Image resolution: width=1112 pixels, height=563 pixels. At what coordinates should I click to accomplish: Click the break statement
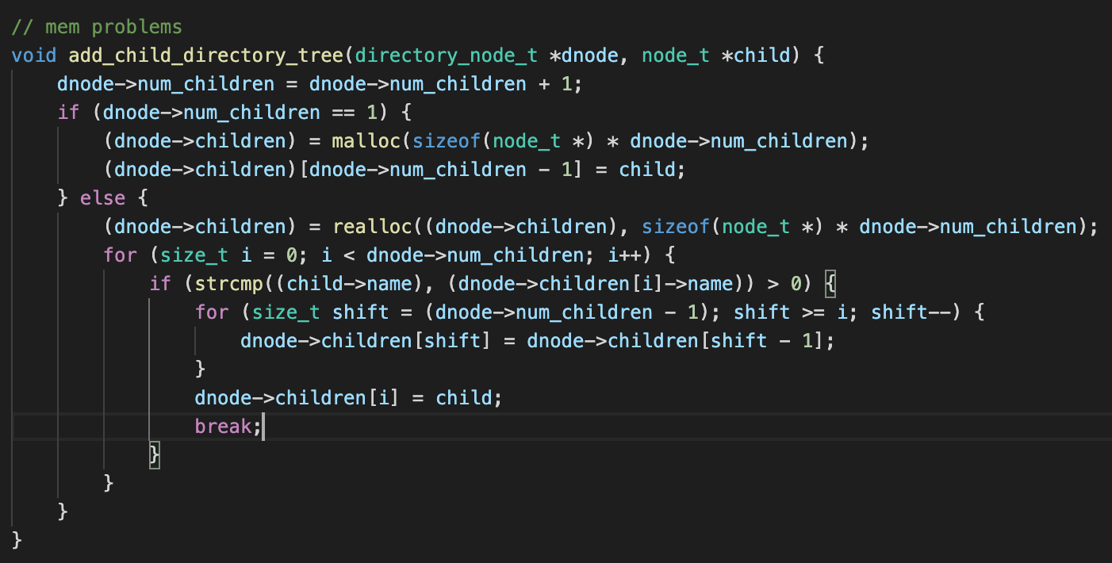[x=224, y=426]
